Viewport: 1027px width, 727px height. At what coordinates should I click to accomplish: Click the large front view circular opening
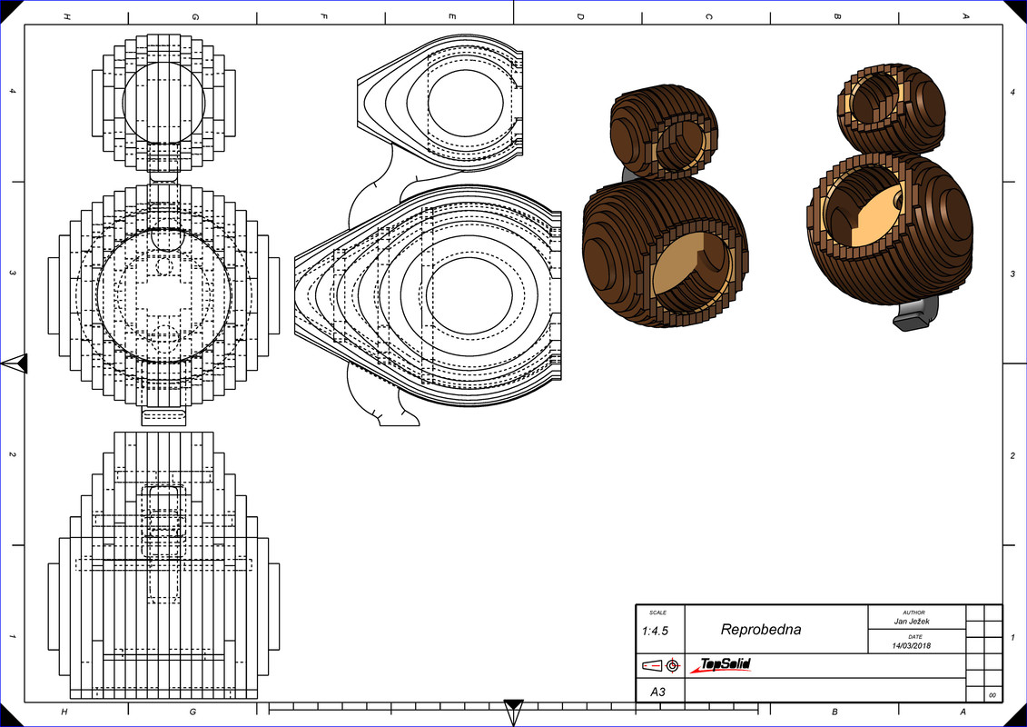[x=163, y=294]
